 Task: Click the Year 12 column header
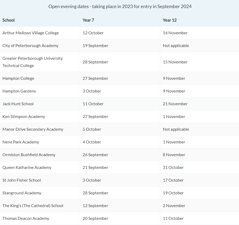pyautogui.click(x=169, y=20)
